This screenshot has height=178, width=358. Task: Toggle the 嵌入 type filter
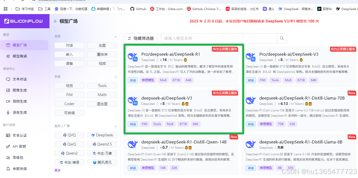(69, 54)
